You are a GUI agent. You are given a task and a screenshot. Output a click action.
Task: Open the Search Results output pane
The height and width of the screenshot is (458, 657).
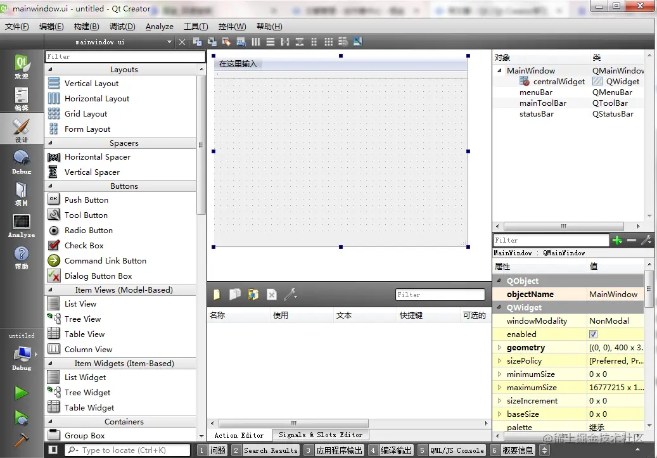(x=265, y=450)
